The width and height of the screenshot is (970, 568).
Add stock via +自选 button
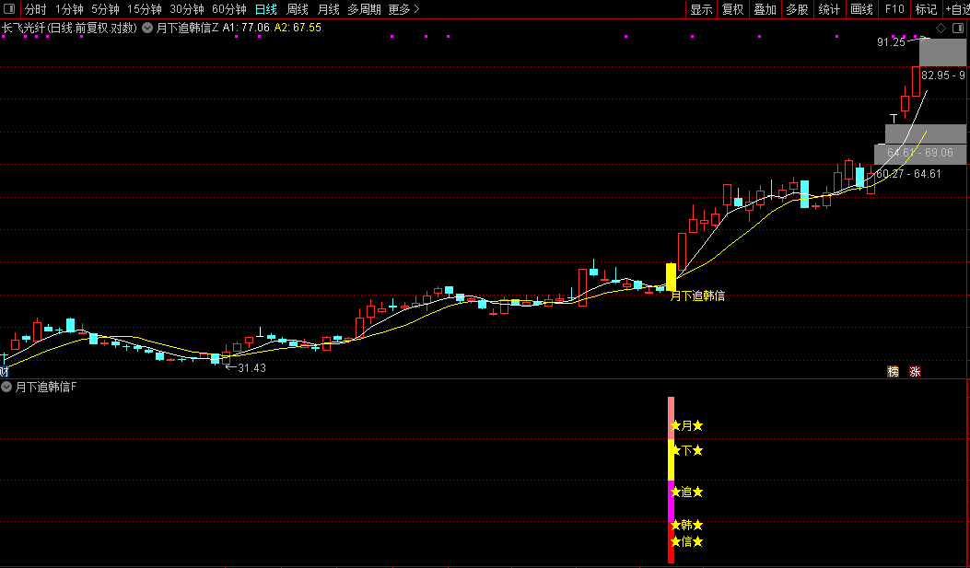(957, 9)
